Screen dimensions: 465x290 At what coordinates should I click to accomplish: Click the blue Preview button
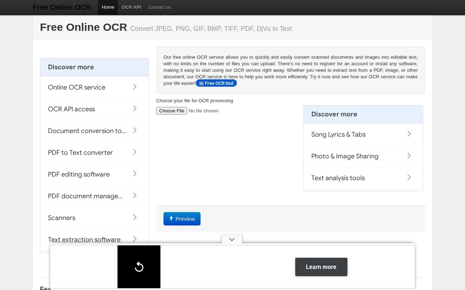(x=182, y=219)
